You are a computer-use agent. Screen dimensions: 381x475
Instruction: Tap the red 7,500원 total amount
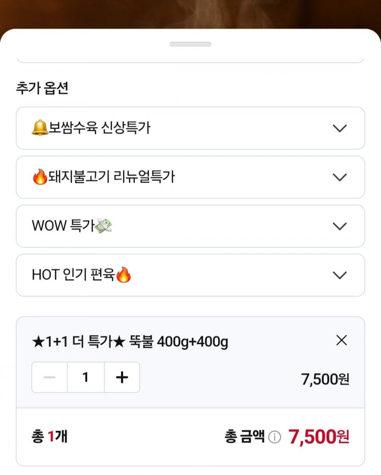click(x=319, y=437)
